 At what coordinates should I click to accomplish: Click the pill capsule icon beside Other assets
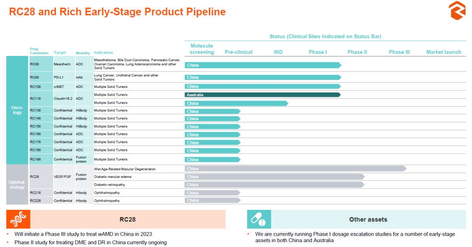click(x=259, y=219)
